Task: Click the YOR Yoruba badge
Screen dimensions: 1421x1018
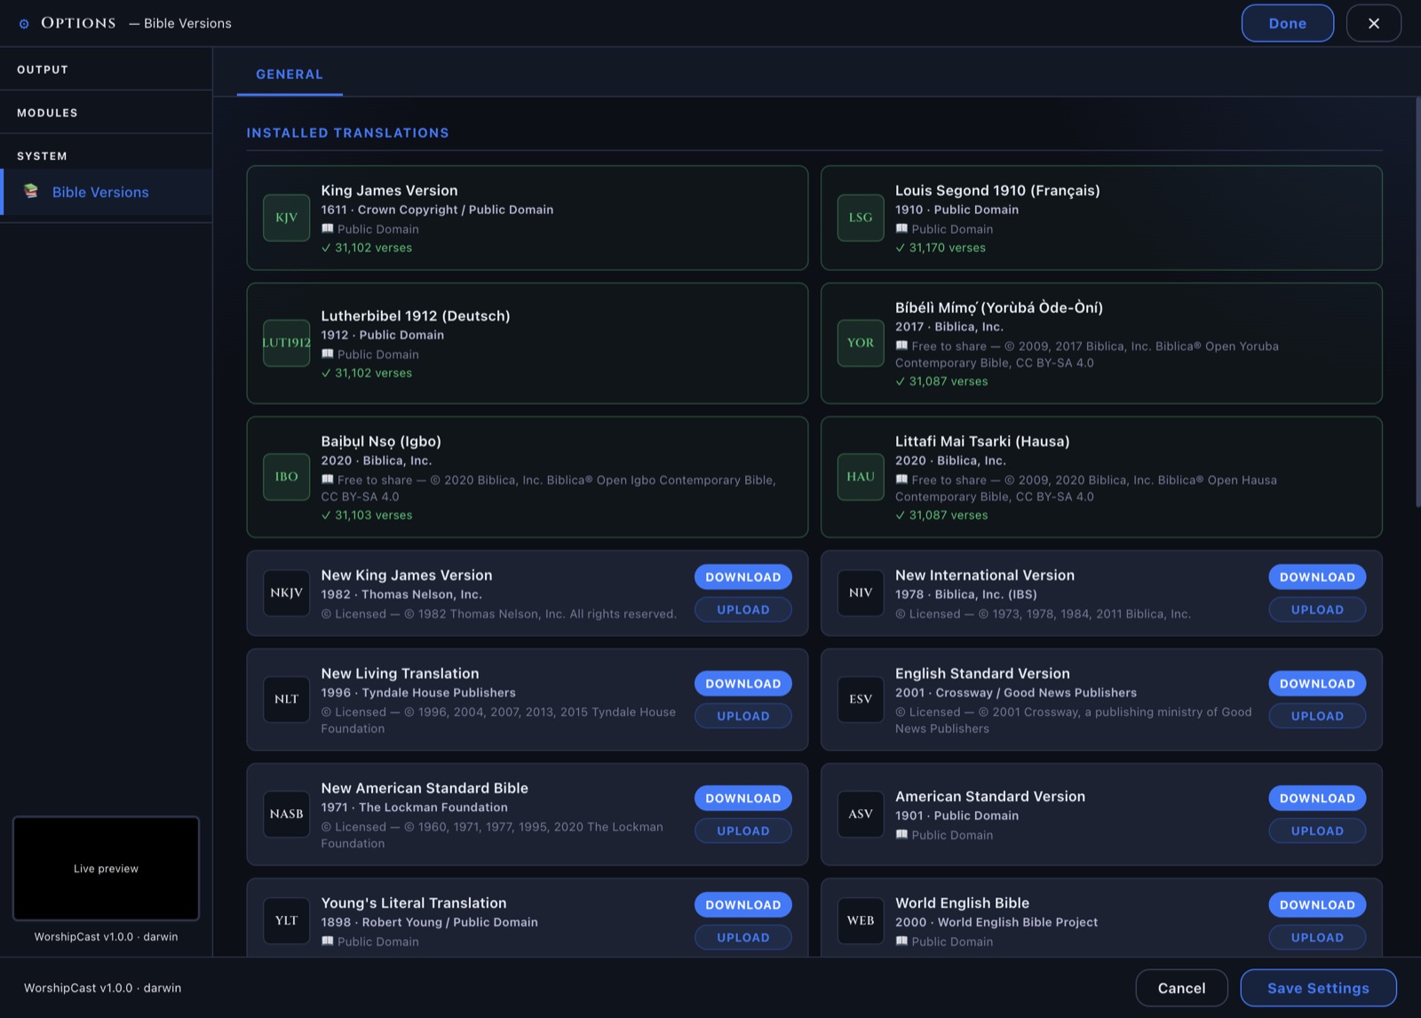Action: pos(861,343)
